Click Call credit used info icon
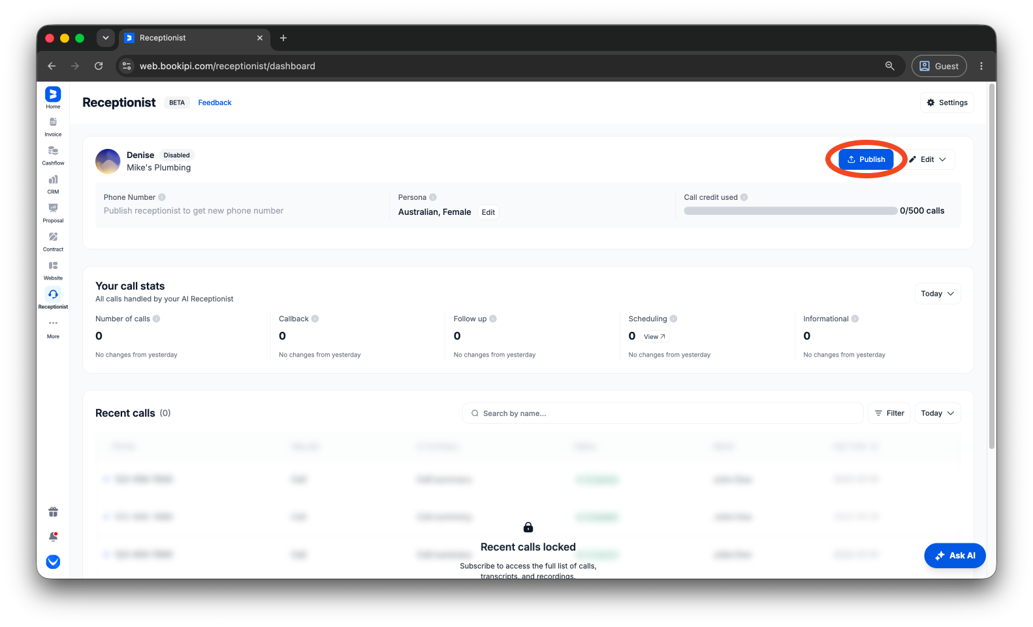Viewport: 1033px width, 627px height. 744,197
